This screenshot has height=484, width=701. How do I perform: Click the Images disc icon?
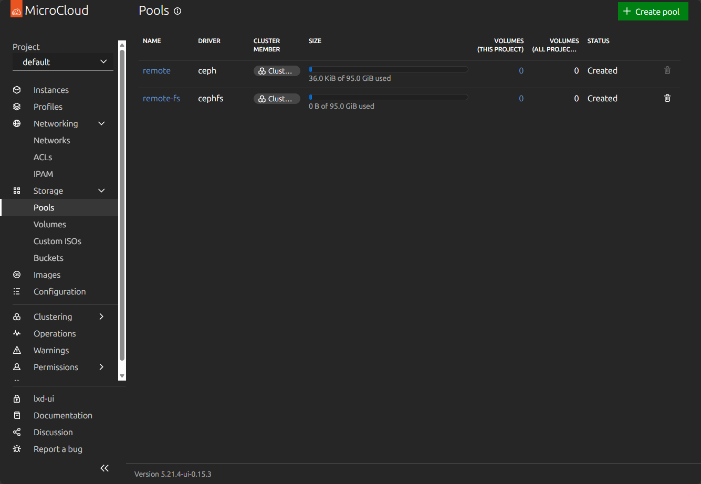[17, 275]
